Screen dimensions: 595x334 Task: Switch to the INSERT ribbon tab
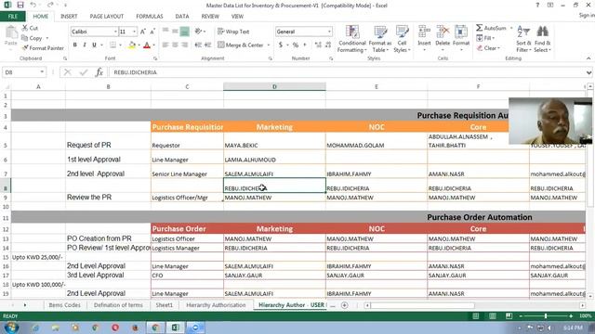[x=69, y=17]
